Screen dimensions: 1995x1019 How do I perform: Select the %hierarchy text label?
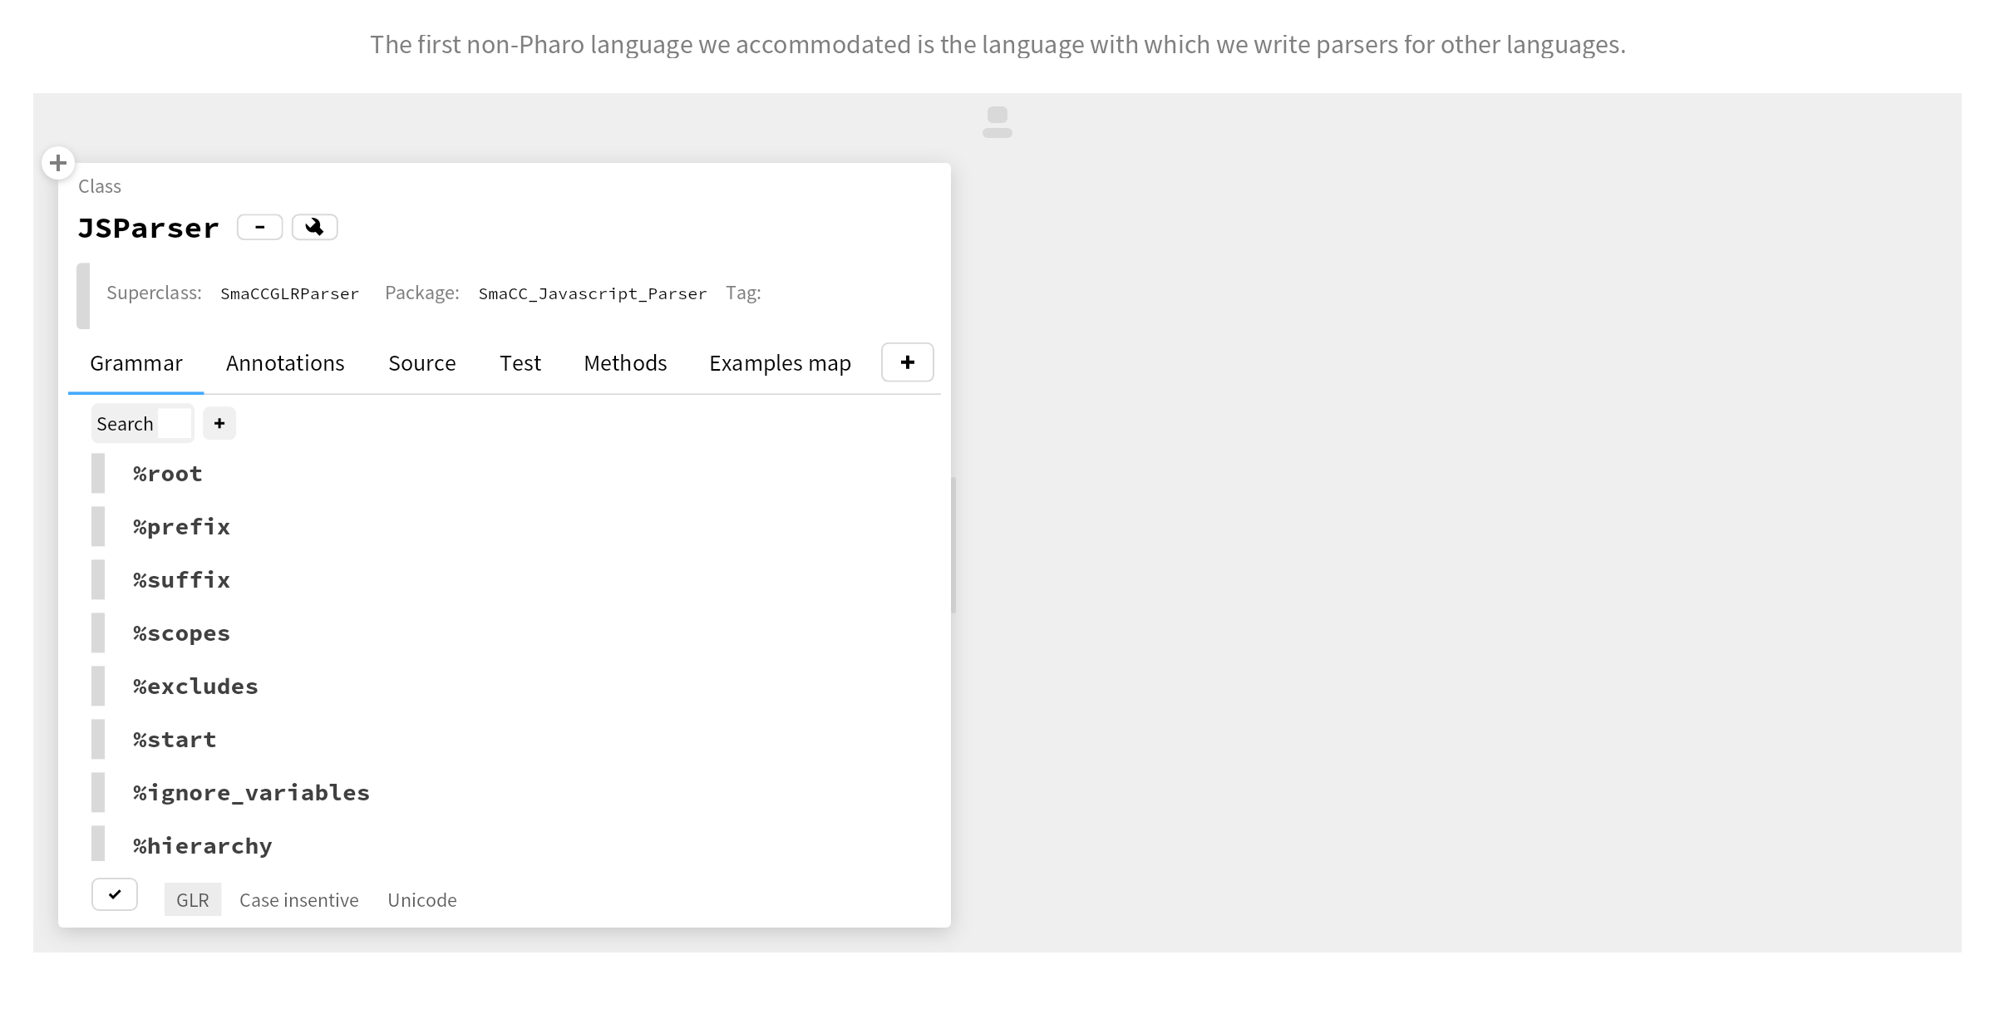click(x=202, y=845)
